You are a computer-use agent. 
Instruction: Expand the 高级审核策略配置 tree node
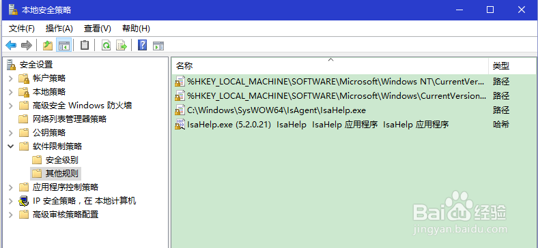pyautogui.click(x=11, y=215)
